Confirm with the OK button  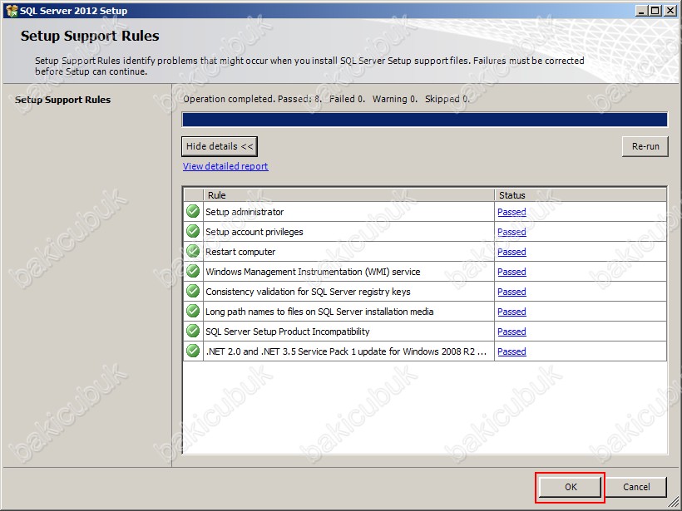(571, 487)
